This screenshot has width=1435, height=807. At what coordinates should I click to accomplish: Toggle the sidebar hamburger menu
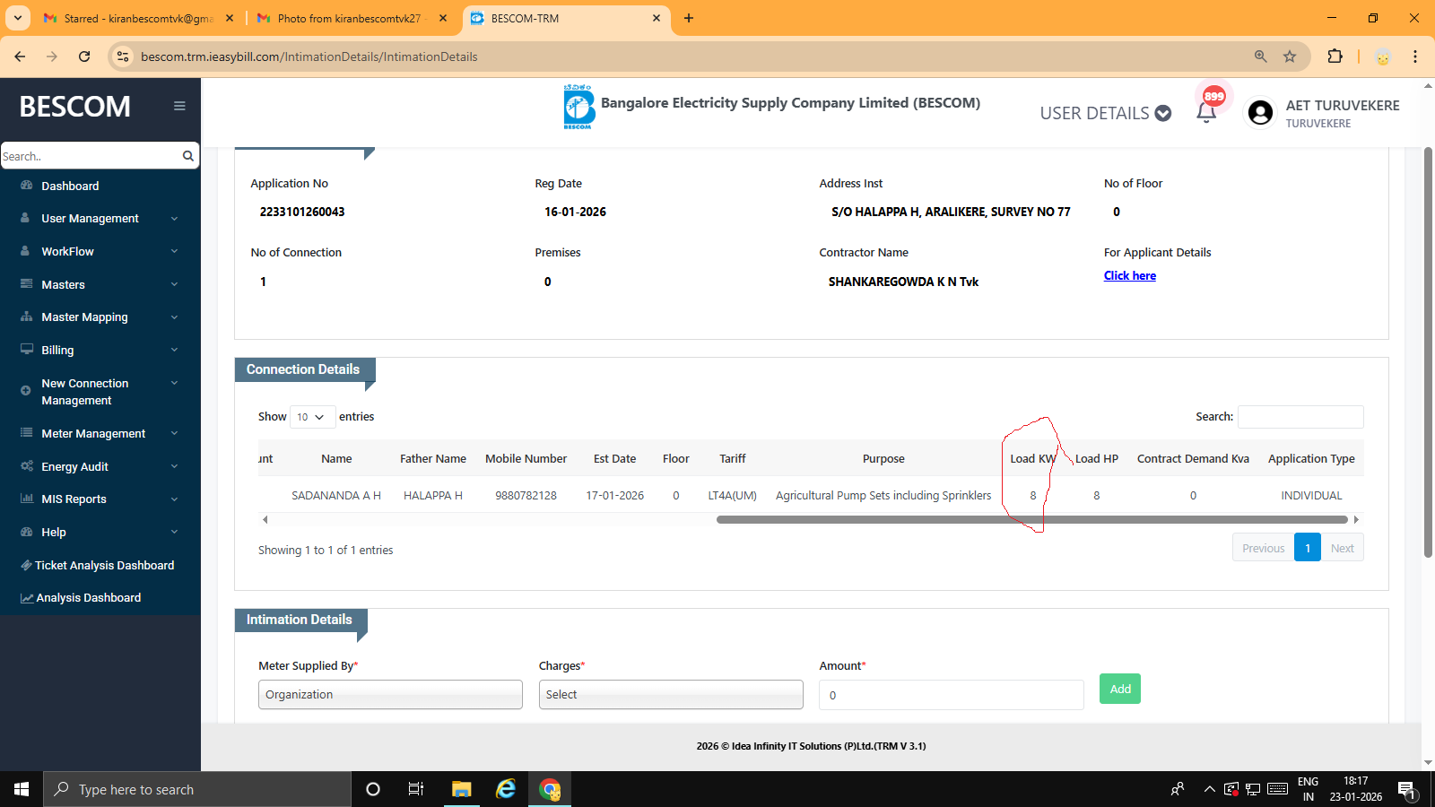[x=179, y=106]
